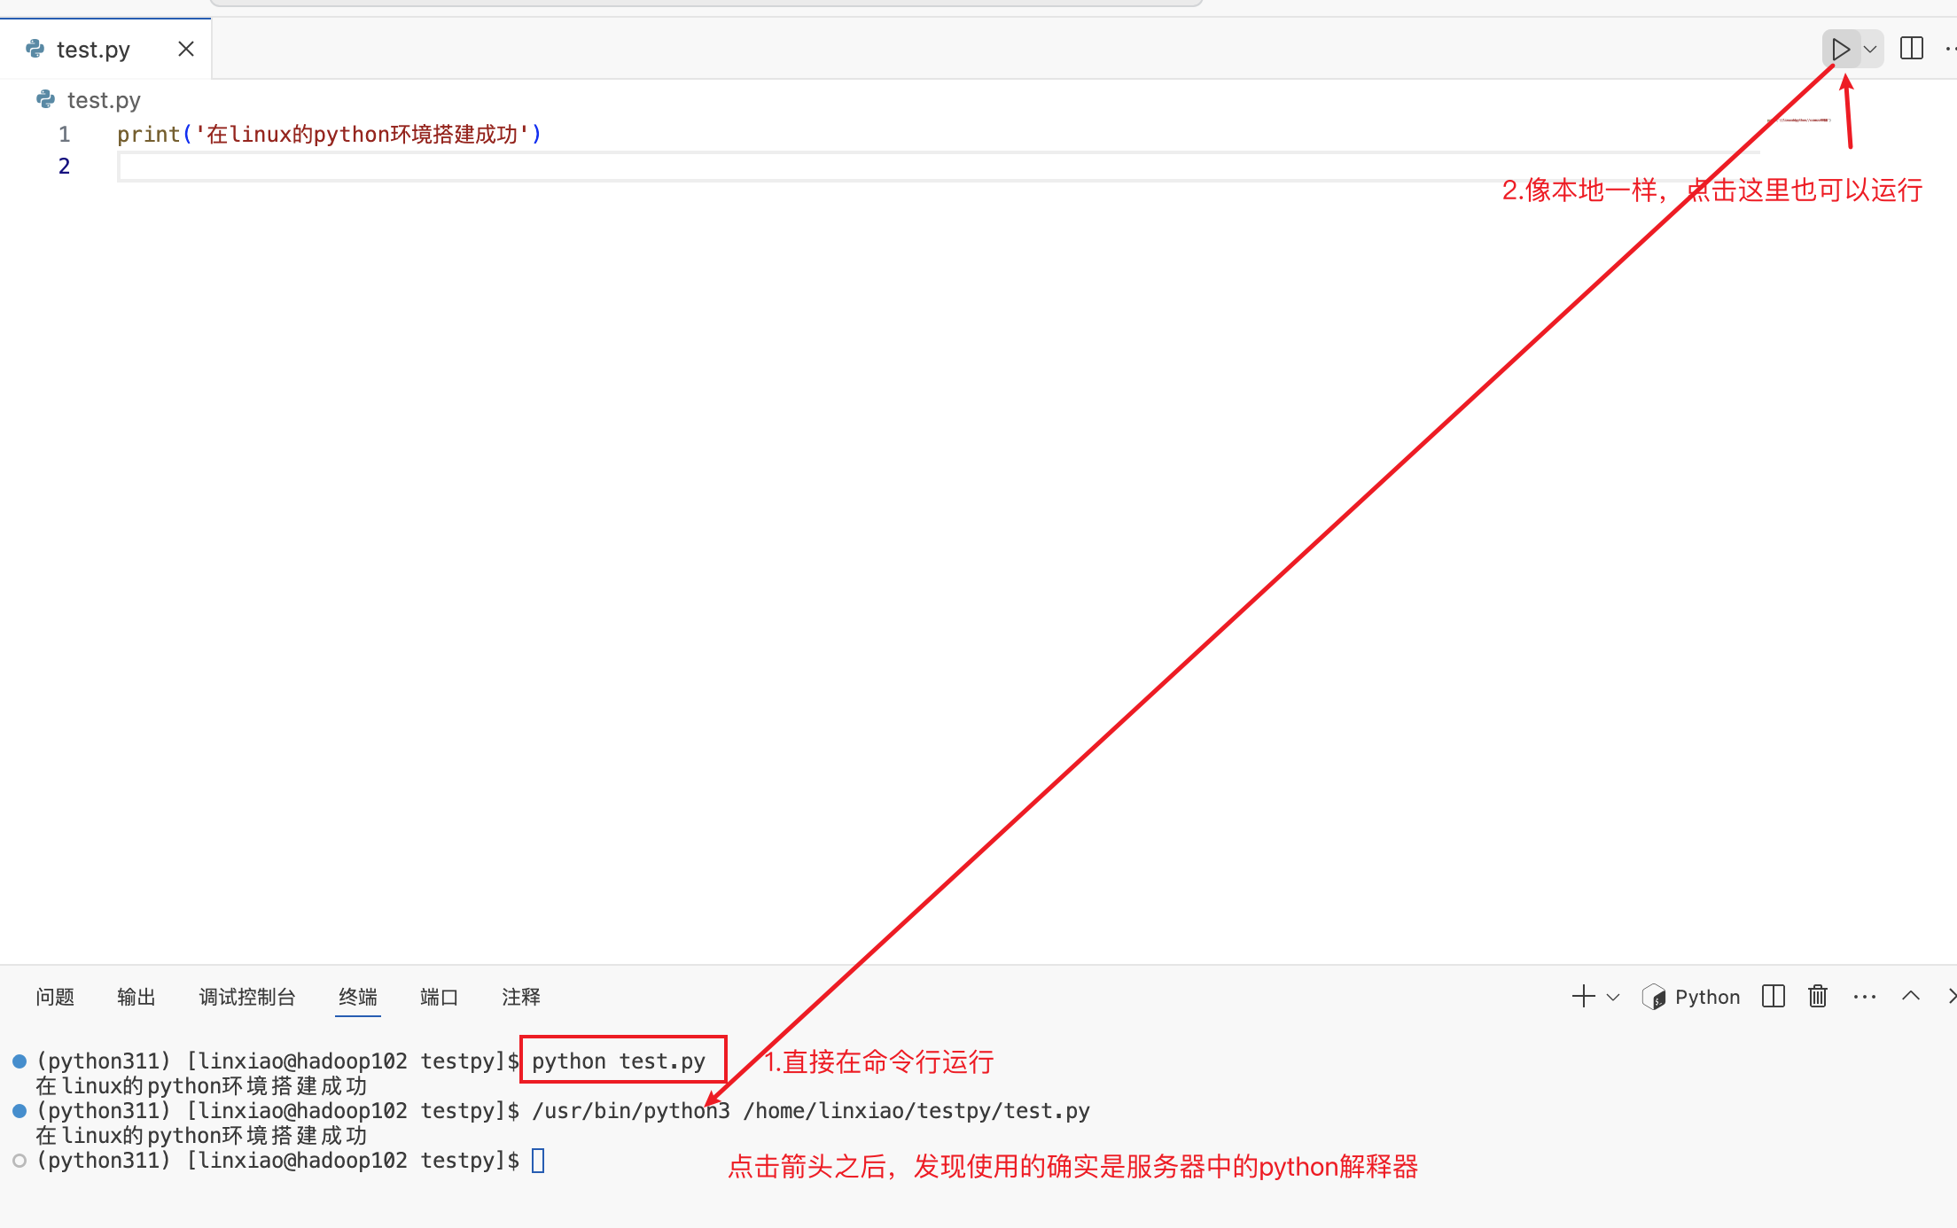Create a new terminal with plus icon
Screen dimensions: 1957x1228
pyautogui.click(x=1583, y=997)
